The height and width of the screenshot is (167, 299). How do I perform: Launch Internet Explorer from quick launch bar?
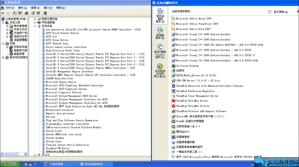[35, 164]
